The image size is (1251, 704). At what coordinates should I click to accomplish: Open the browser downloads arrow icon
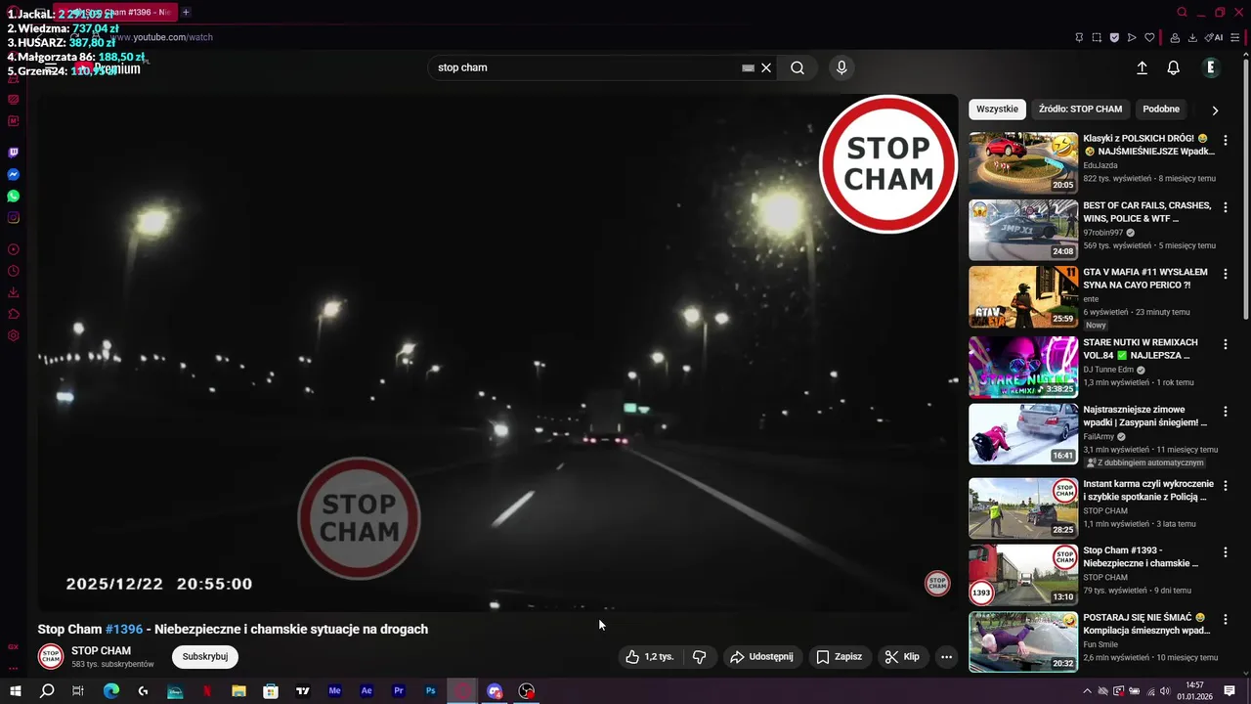pyautogui.click(x=1192, y=37)
